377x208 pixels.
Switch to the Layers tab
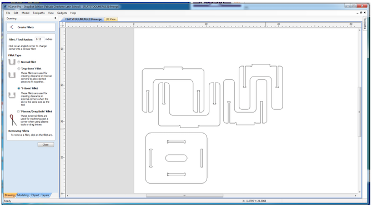[45, 195]
